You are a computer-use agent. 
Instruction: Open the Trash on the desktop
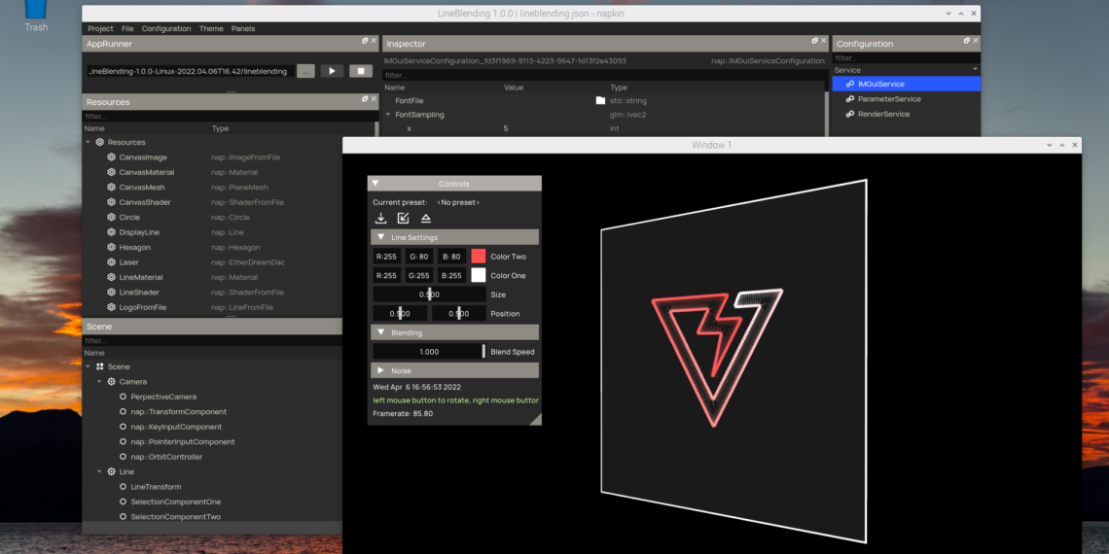pyautogui.click(x=36, y=12)
